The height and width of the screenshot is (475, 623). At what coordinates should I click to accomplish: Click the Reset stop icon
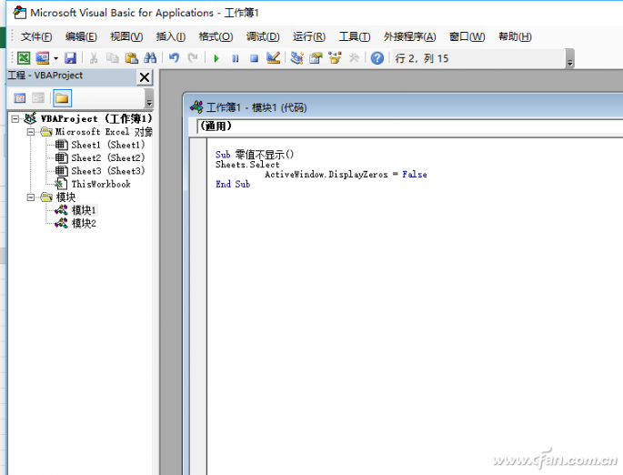coord(255,58)
